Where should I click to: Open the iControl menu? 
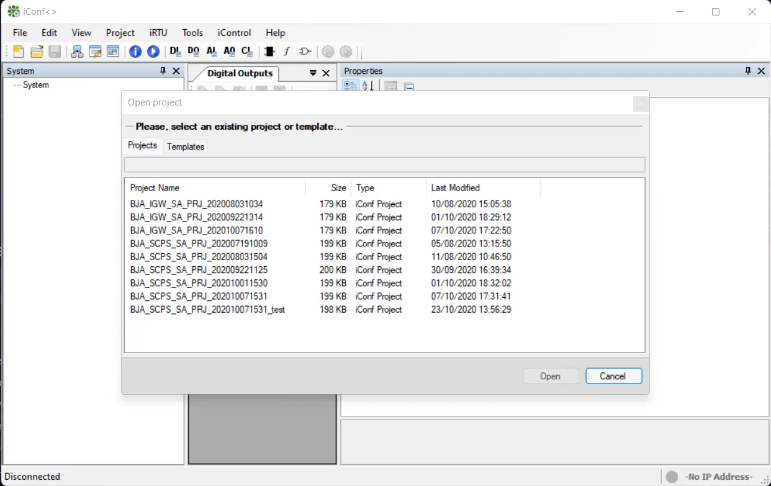(235, 33)
